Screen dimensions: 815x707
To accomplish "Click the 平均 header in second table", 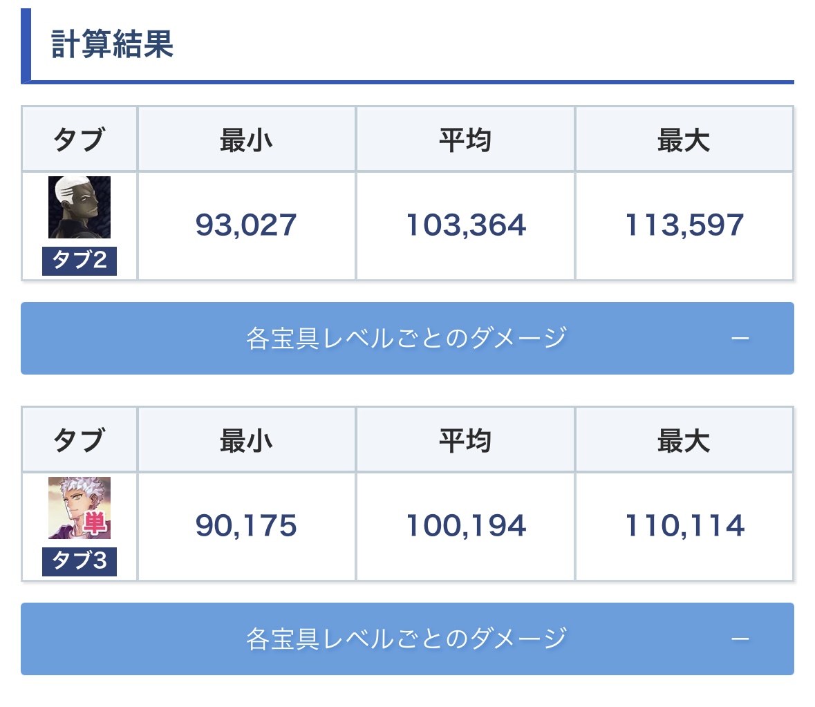I will tap(466, 441).
